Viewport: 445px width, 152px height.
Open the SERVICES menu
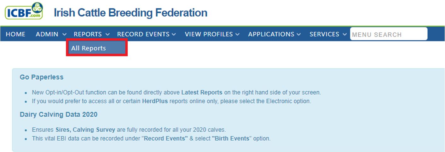coord(324,34)
